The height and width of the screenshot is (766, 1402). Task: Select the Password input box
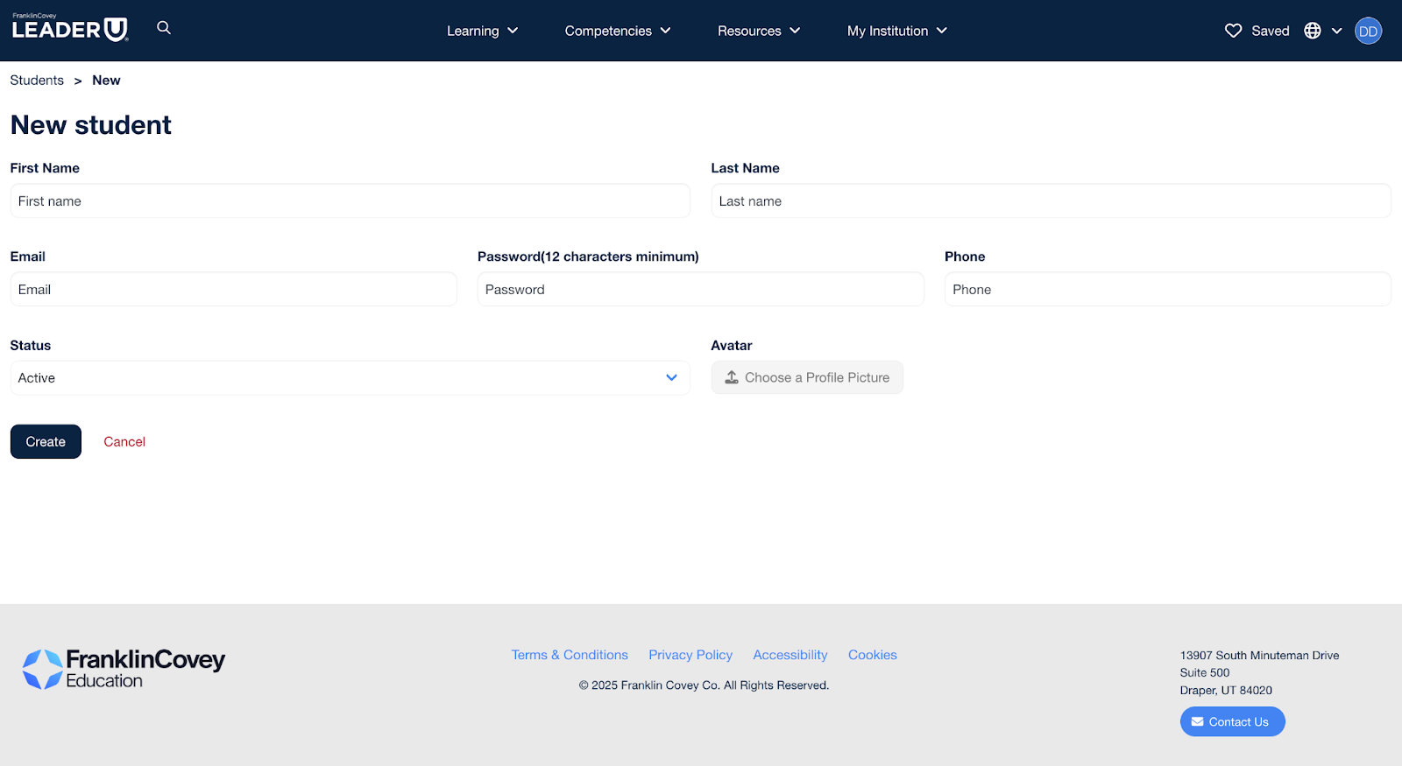tap(700, 290)
